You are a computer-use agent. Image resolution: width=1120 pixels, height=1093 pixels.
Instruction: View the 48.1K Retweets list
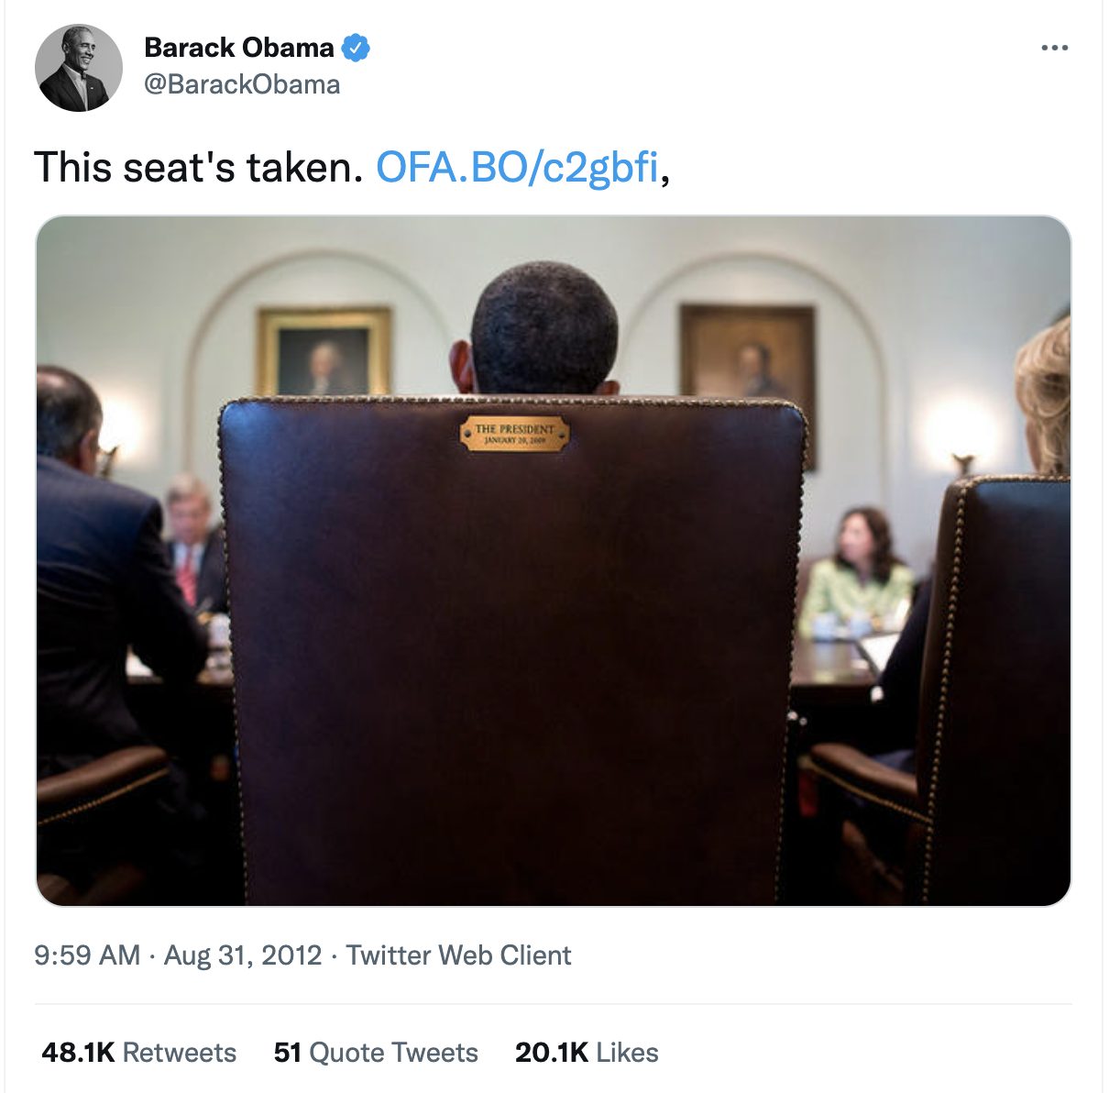138,1053
